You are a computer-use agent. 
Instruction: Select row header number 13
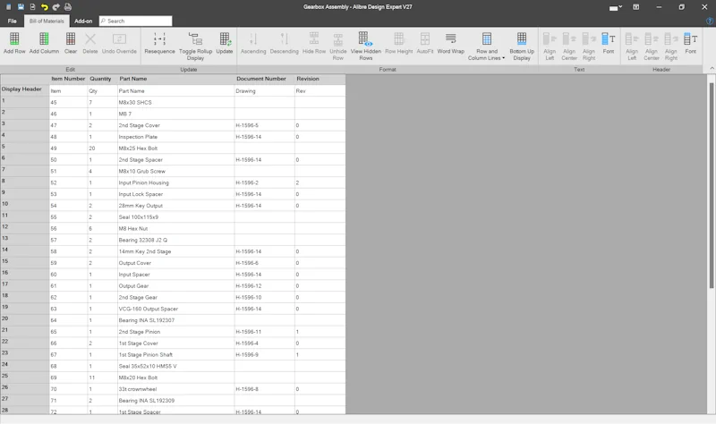(x=25, y=239)
